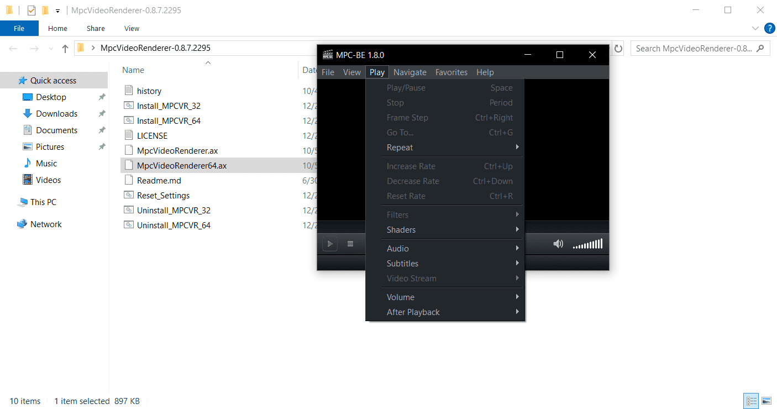The width and height of the screenshot is (777, 409).
Task: Click the MPC-BE clapperboard app icon
Action: coord(328,55)
